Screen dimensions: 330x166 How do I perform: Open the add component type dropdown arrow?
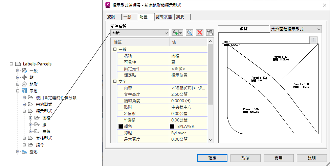(181, 32)
